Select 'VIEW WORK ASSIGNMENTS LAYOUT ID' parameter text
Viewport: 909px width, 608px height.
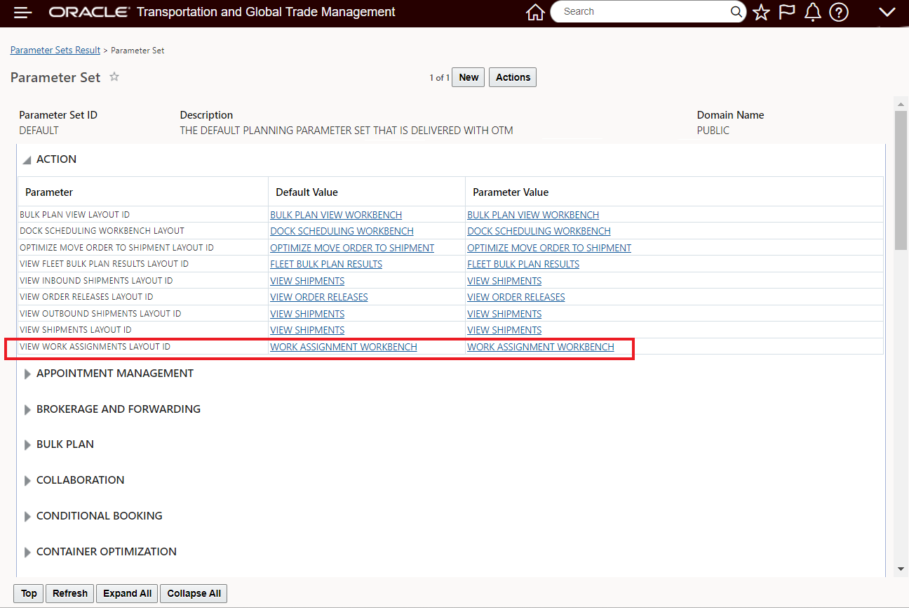tap(95, 346)
